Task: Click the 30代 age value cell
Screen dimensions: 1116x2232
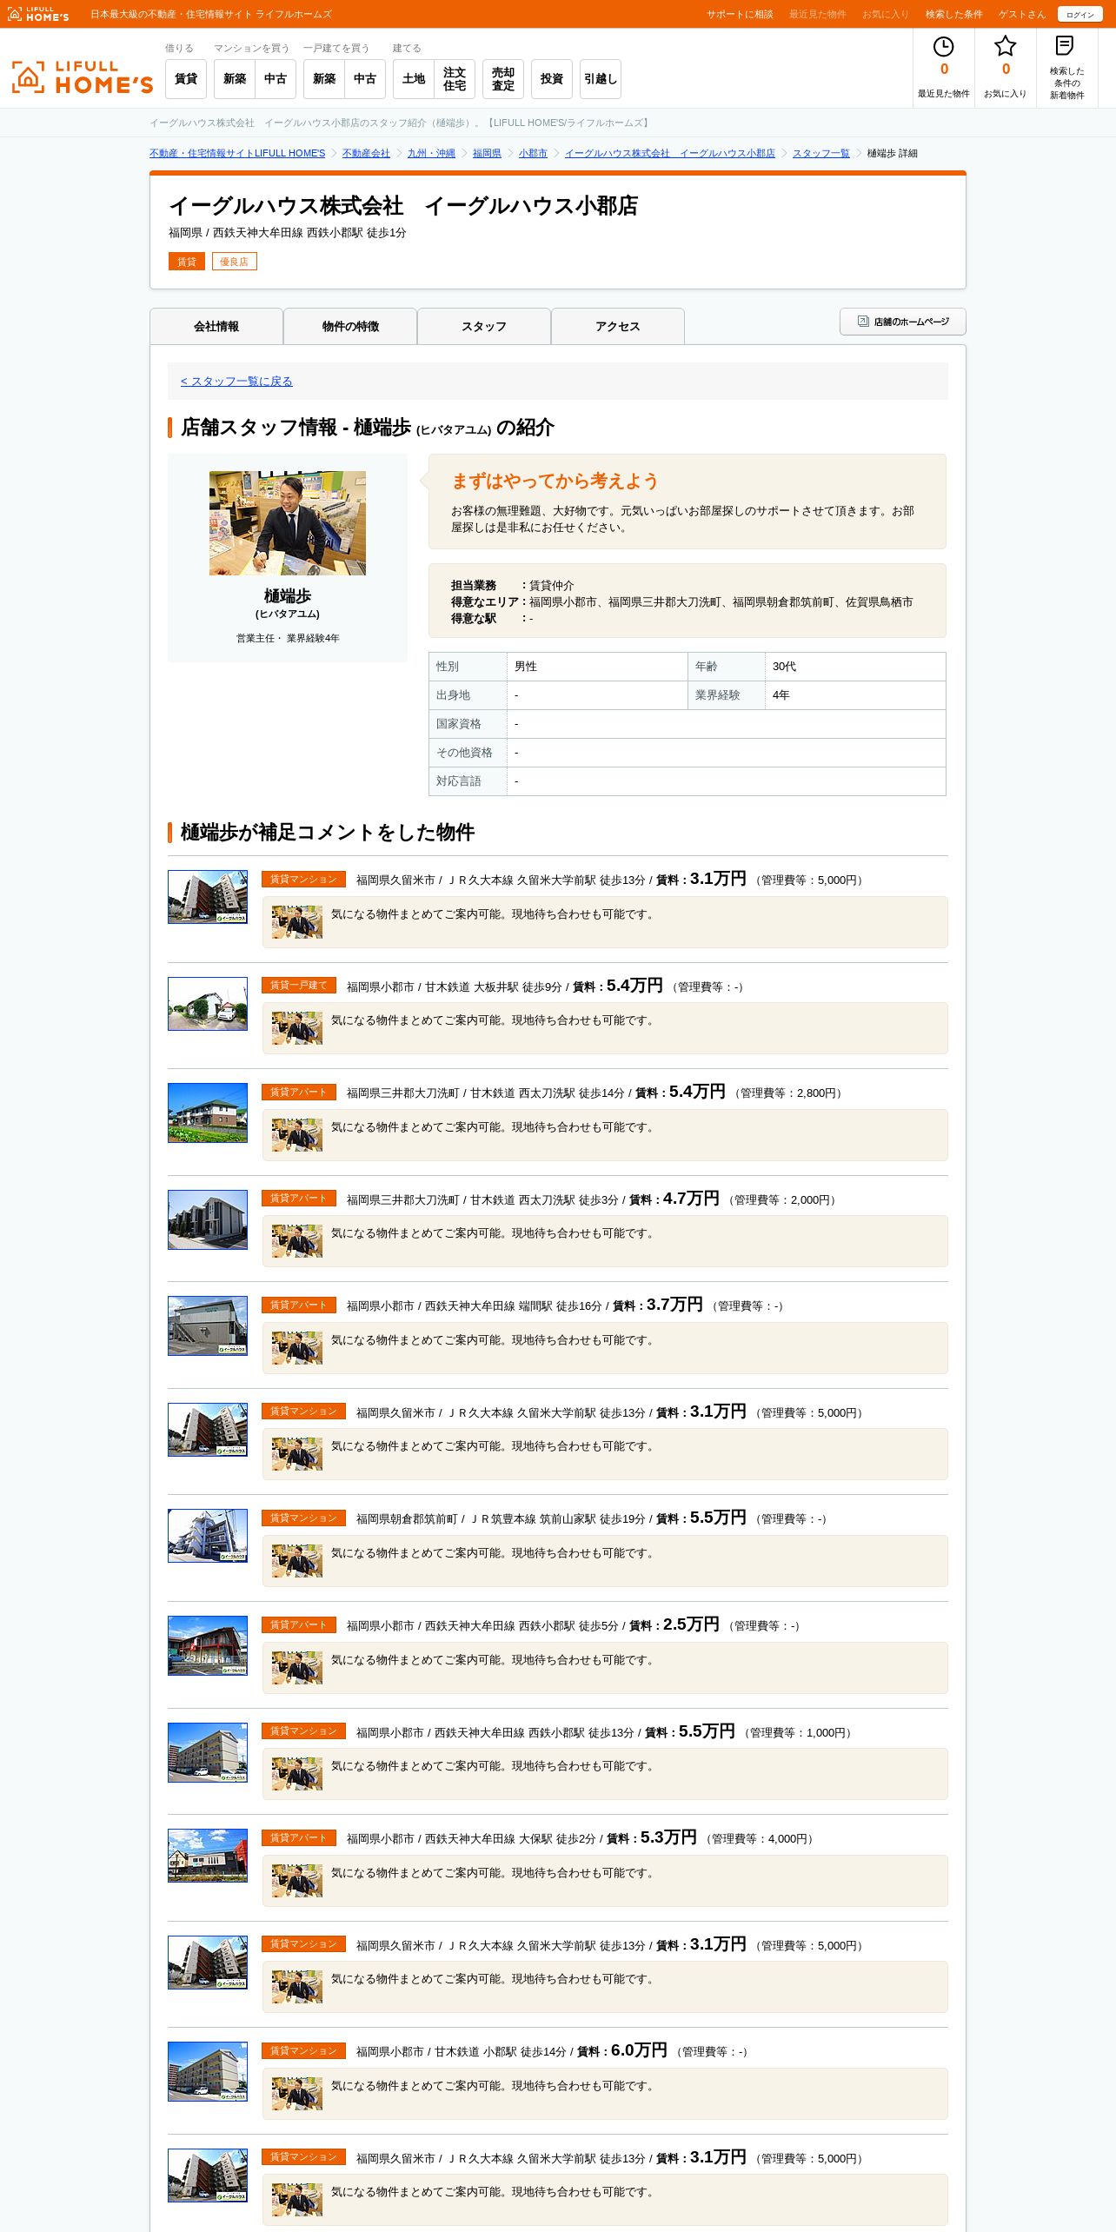Action: [x=855, y=667]
